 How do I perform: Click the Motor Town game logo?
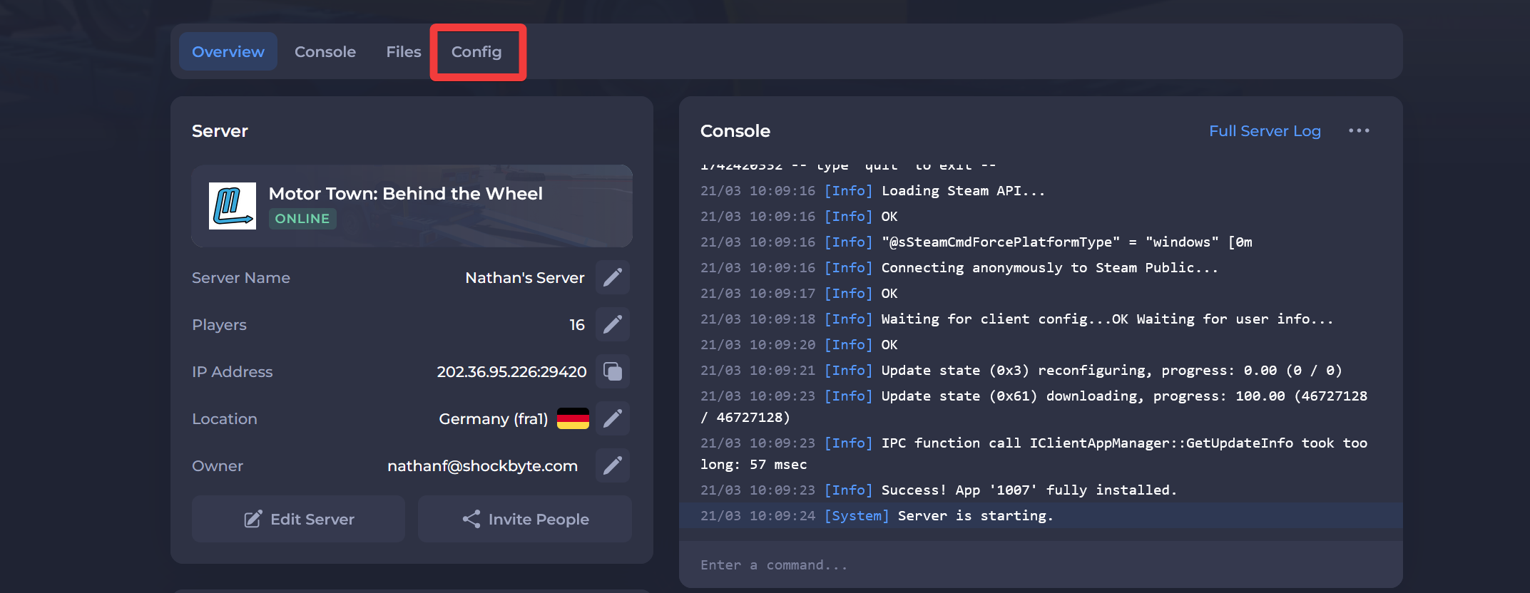click(x=232, y=206)
